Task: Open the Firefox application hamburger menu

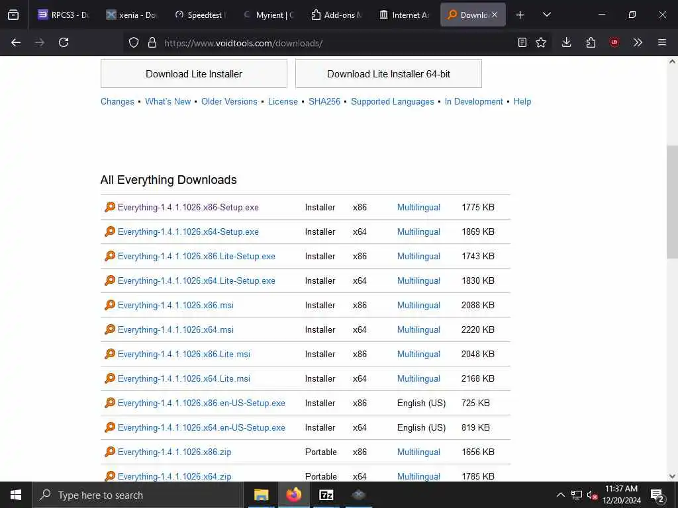Action: point(662,42)
